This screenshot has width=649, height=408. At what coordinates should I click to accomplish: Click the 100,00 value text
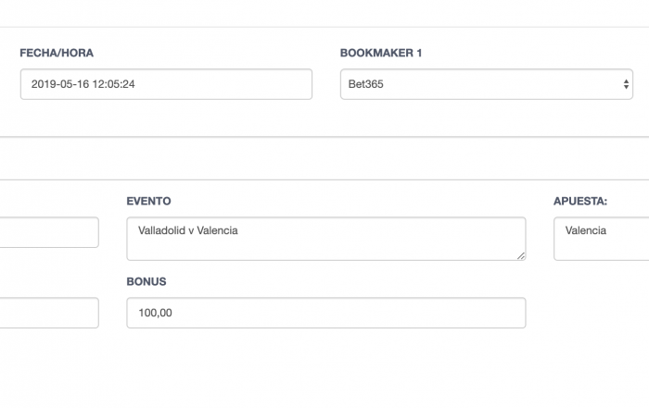(x=155, y=313)
